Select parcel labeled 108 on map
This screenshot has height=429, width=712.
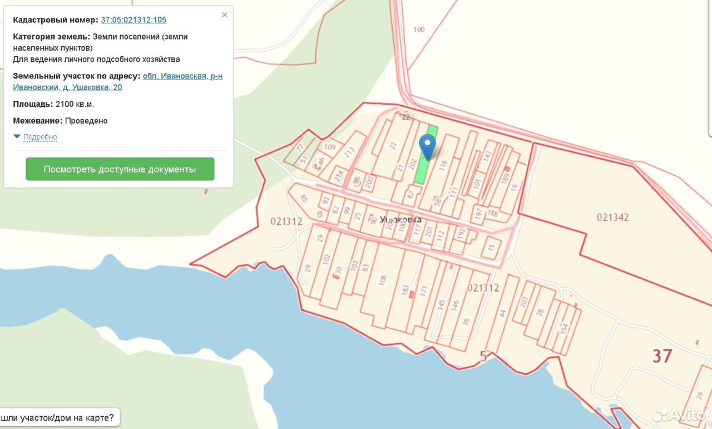pyautogui.click(x=382, y=279)
